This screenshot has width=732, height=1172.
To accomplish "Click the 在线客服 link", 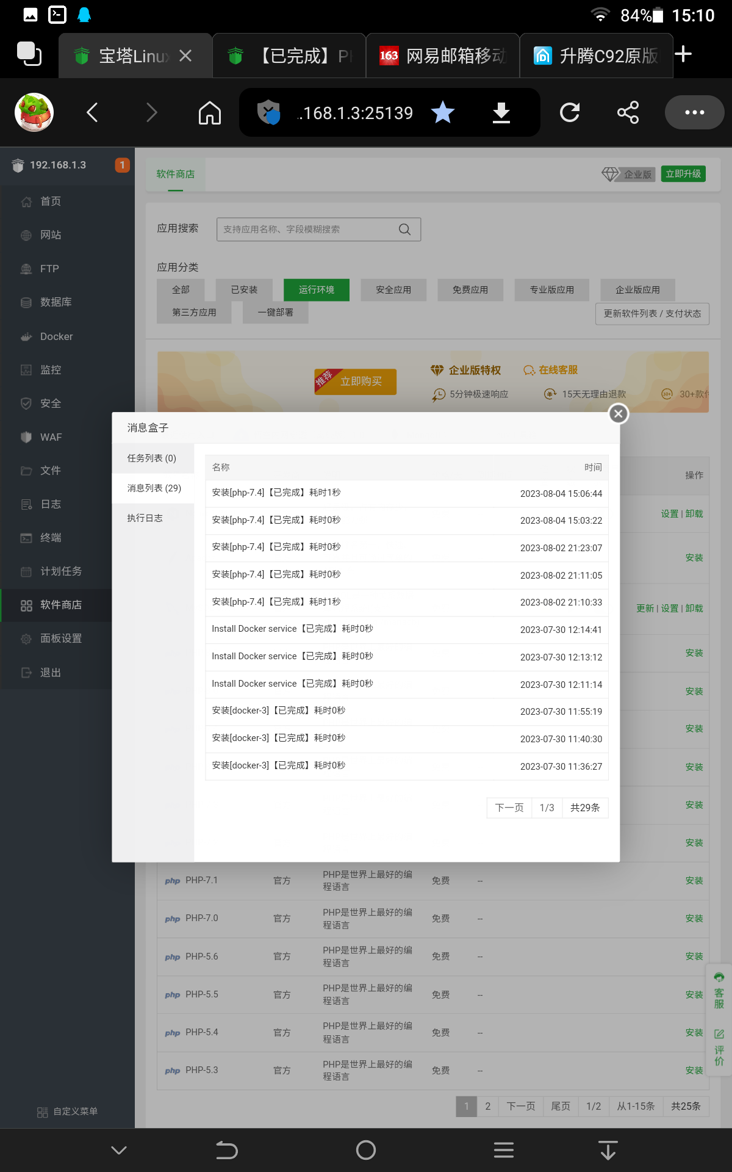I will coord(551,370).
